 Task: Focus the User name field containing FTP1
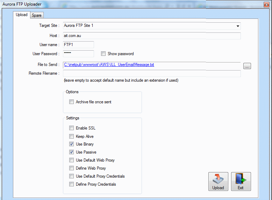click(78, 45)
